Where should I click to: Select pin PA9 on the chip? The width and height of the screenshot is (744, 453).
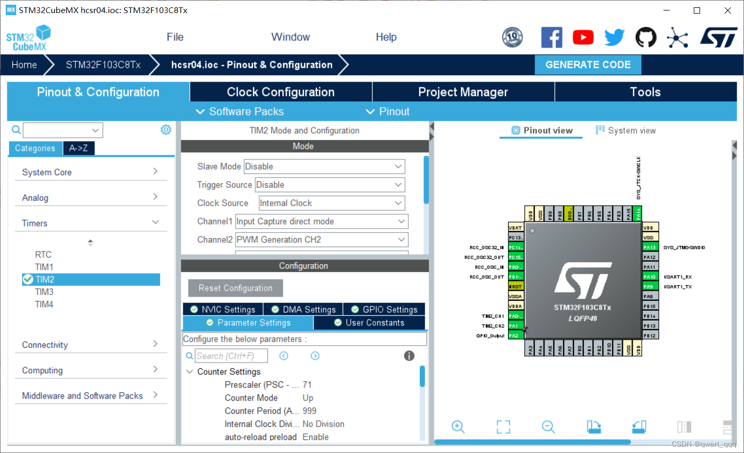tap(649, 287)
